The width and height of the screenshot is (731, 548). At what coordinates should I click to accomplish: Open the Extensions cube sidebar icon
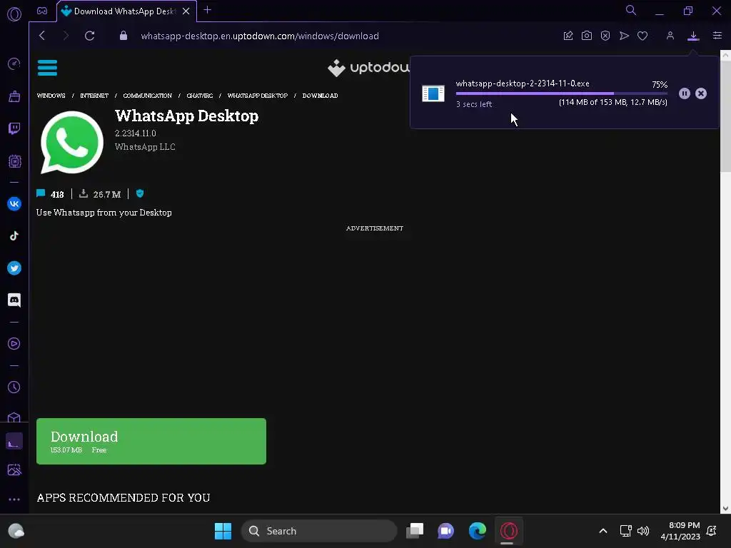tap(14, 417)
